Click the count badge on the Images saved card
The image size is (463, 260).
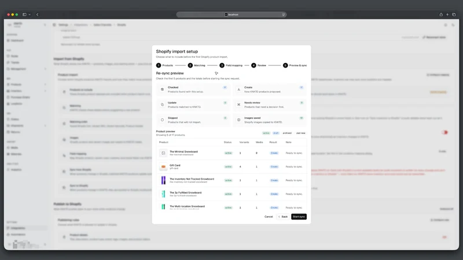[301, 118]
